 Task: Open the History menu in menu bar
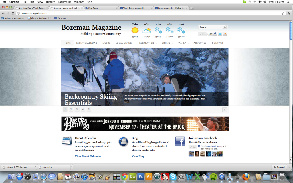(50, 2)
